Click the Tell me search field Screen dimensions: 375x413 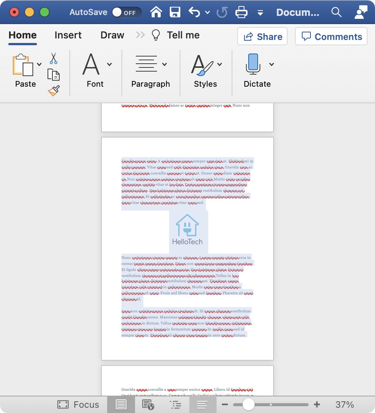[x=183, y=35]
